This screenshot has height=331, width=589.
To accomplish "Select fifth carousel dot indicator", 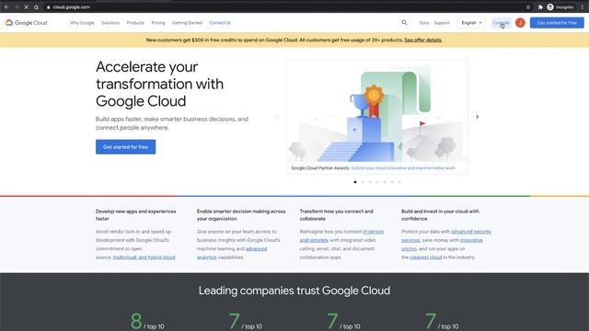I will pyautogui.click(x=385, y=182).
